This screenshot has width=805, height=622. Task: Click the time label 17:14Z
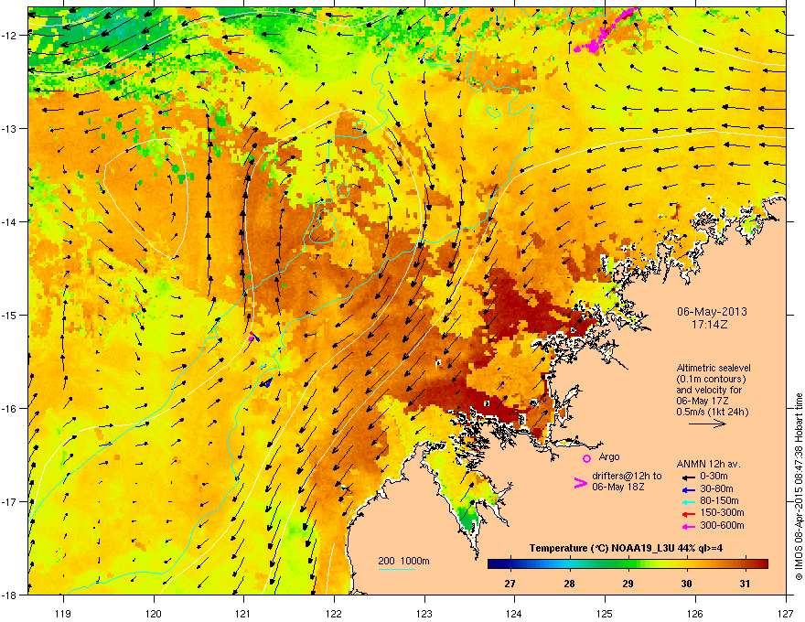point(710,325)
